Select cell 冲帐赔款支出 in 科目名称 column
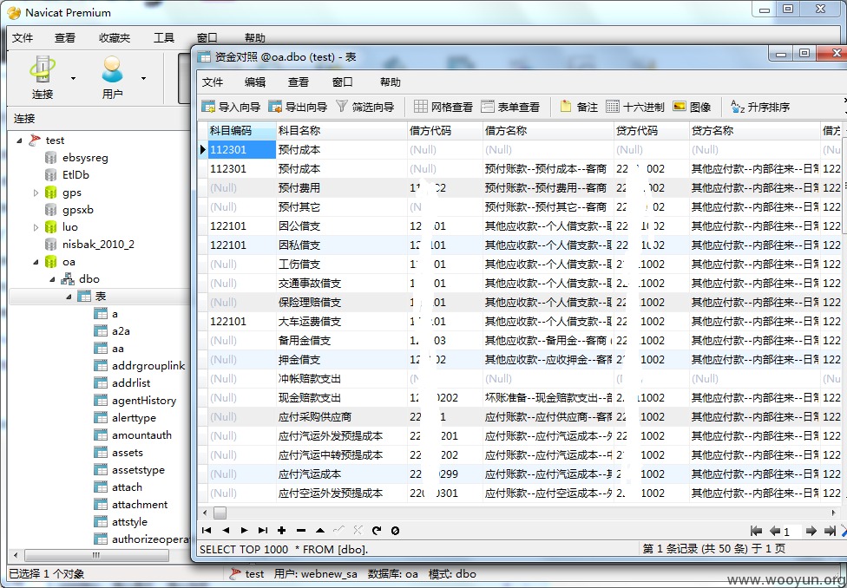This screenshot has height=588, width=847. [341, 378]
